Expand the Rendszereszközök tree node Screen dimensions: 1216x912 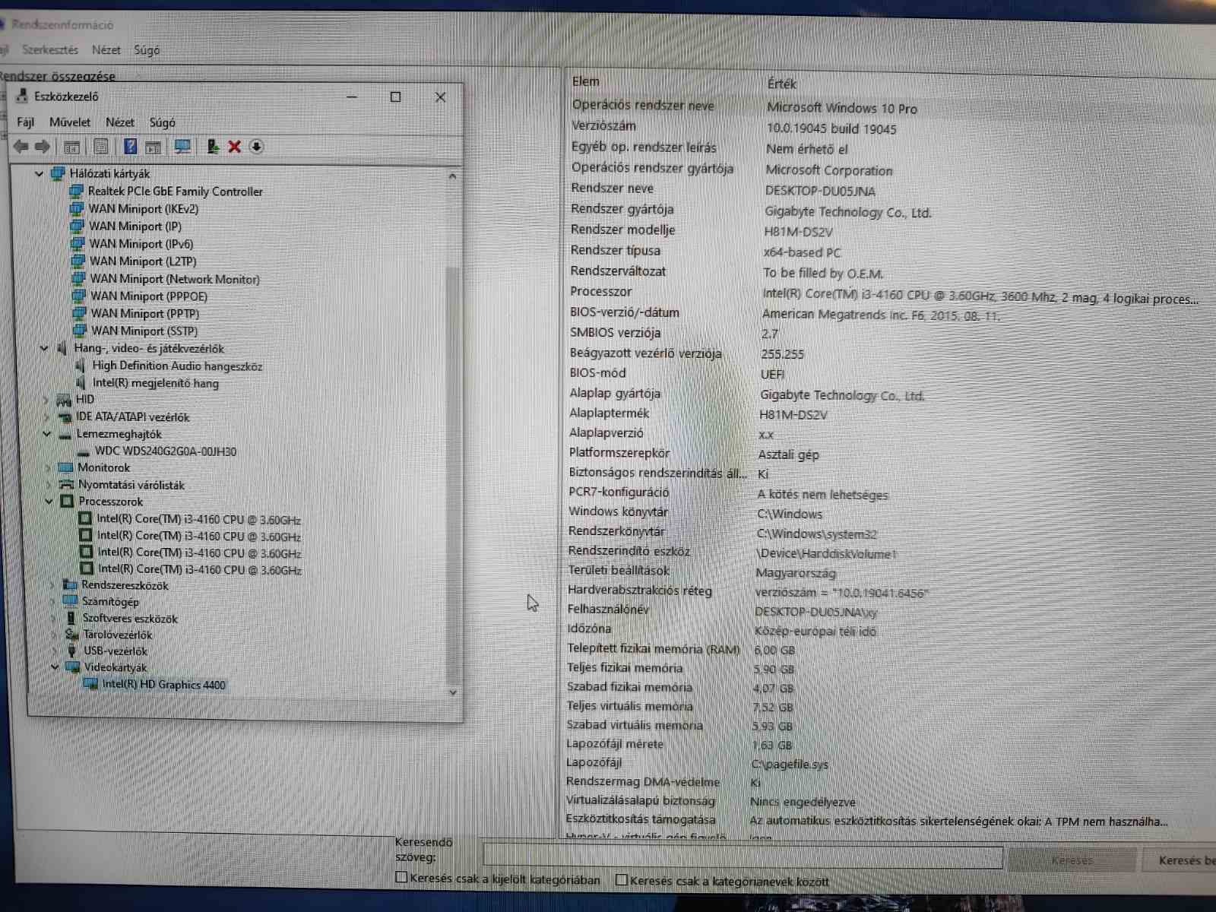(51, 585)
